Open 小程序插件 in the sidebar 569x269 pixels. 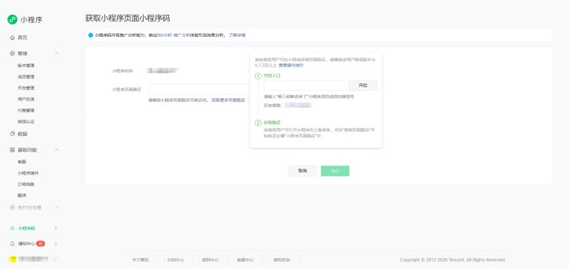pos(28,173)
